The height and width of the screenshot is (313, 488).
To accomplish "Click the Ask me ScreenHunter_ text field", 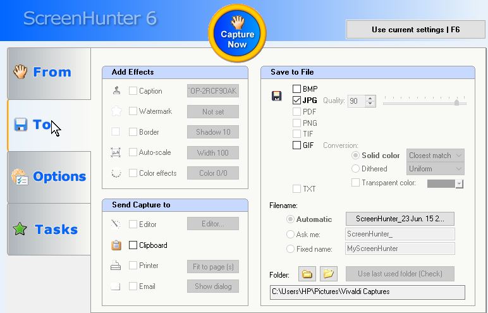I will (x=400, y=234).
